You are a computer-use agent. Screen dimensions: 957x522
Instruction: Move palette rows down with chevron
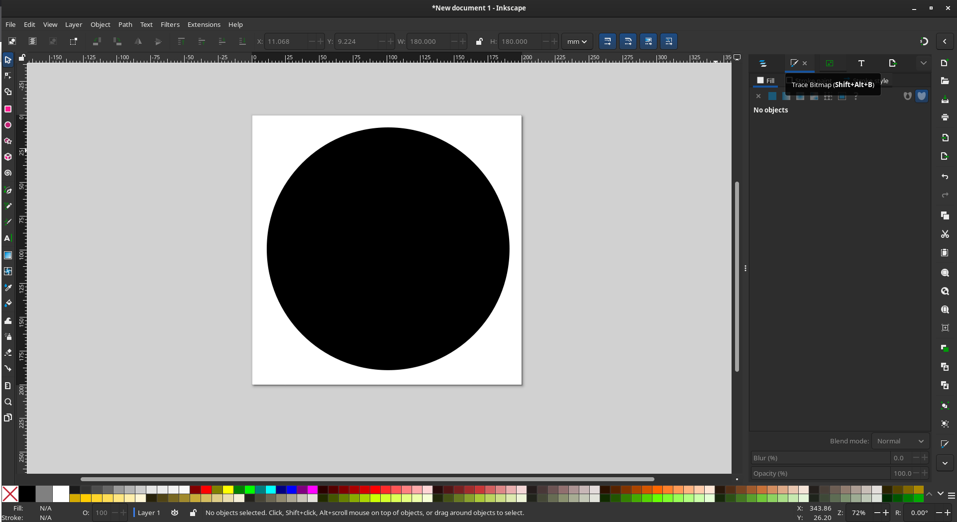[x=940, y=494]
